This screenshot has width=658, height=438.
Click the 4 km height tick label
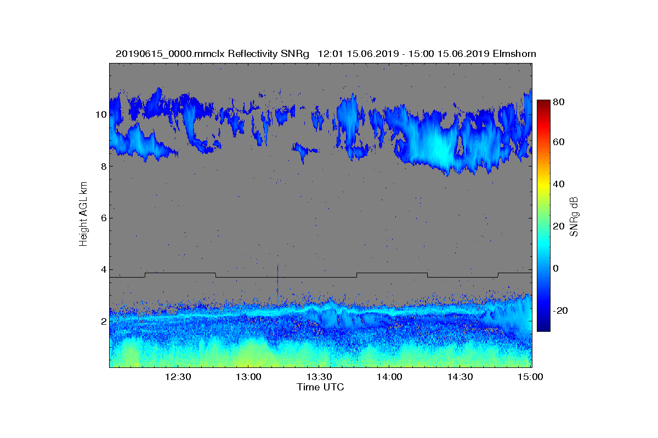click(x=103, y=269)
